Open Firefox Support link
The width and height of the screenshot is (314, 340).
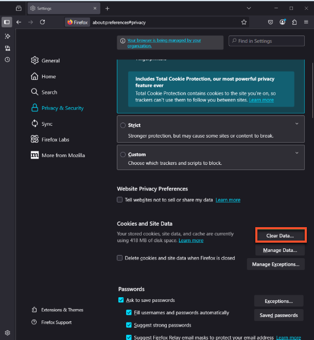[x=51, y=322]
